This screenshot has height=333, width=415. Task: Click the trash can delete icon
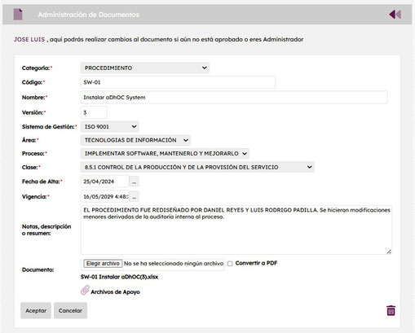point(391,310)
